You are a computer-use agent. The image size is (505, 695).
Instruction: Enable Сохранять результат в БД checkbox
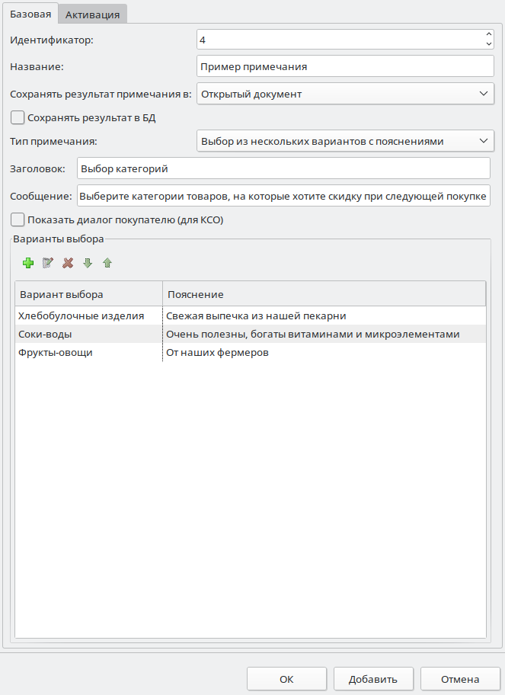pos(18,118)
